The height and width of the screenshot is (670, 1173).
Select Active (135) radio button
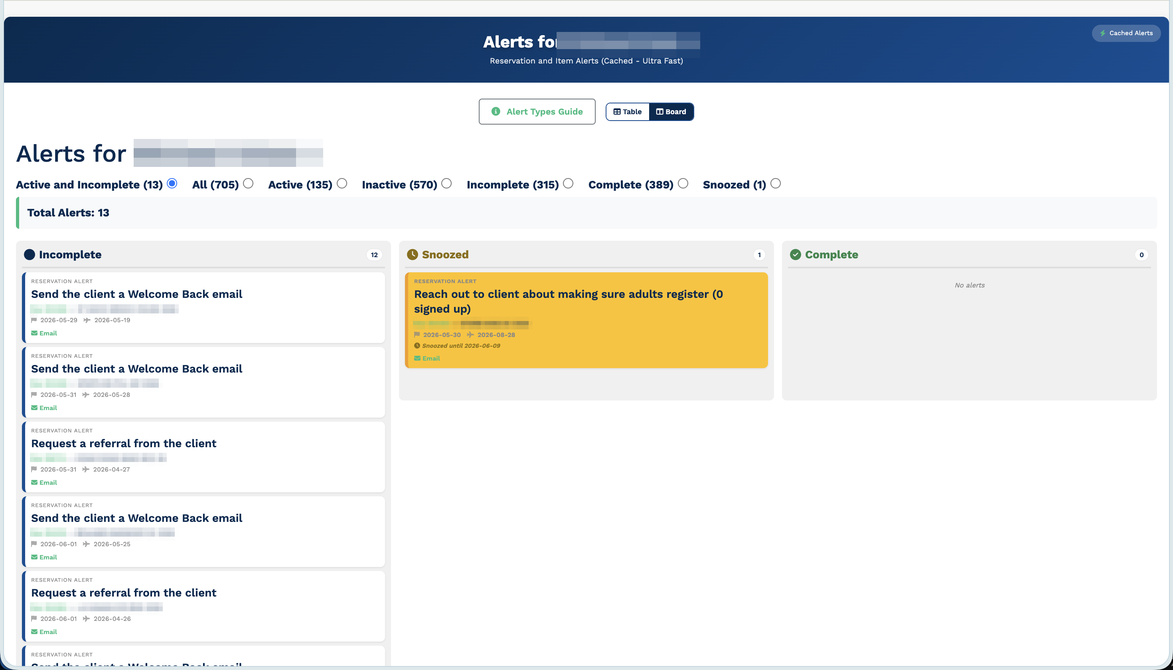click(342, 183)
